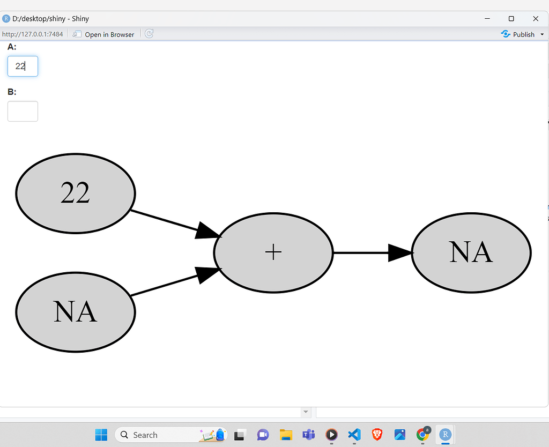Click the Publish button
Screen dimensions: 549x447
point(519,34)
